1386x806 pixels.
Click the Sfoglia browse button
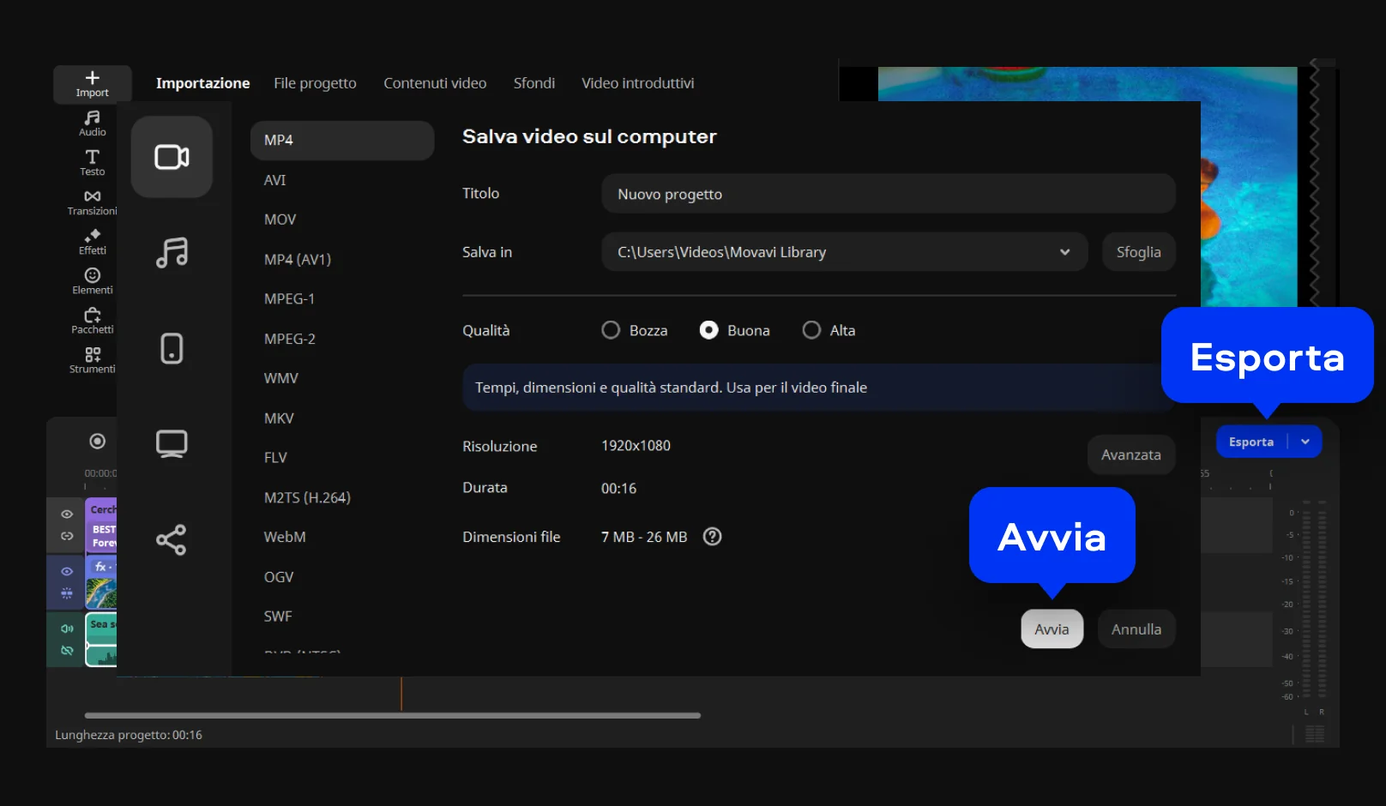1138,252
